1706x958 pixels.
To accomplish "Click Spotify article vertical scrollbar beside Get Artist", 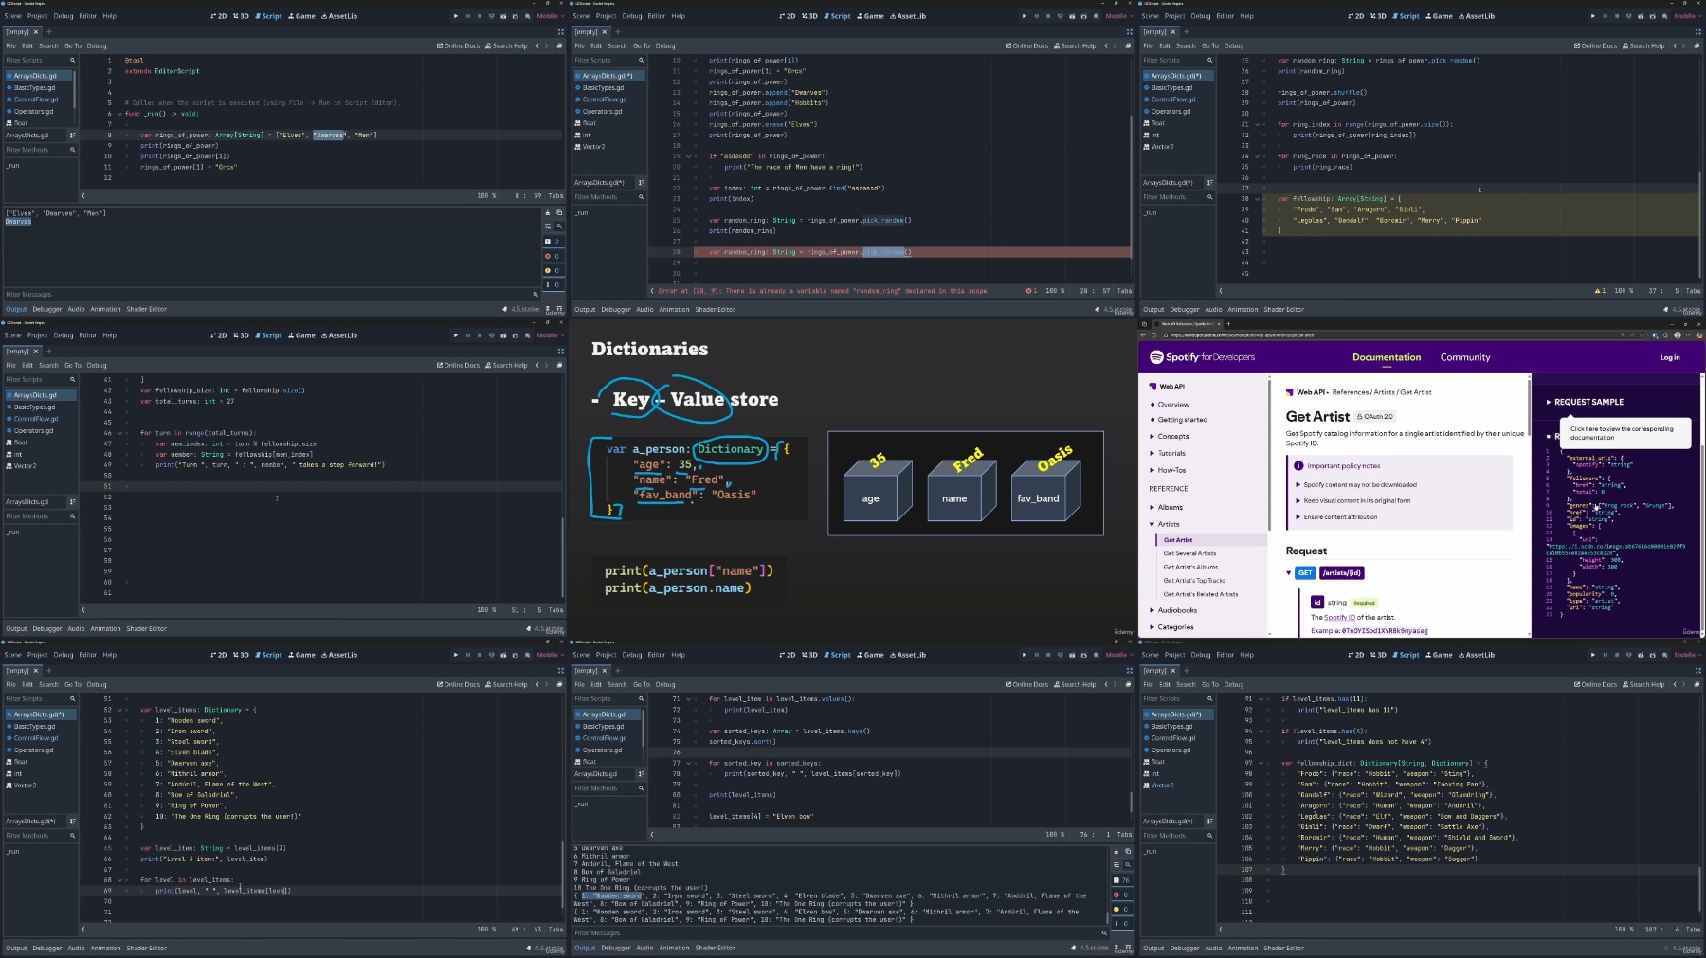I will click(x=1529, y=407).
